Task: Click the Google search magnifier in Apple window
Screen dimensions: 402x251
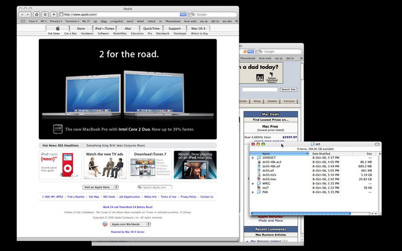Action: 193,15
